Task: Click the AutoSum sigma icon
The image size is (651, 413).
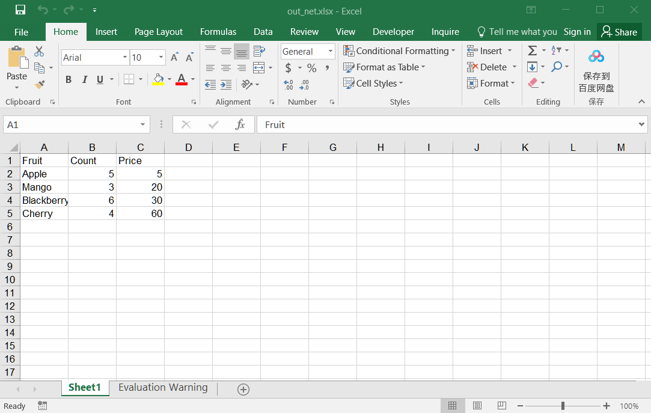Action: click(532, 51)
